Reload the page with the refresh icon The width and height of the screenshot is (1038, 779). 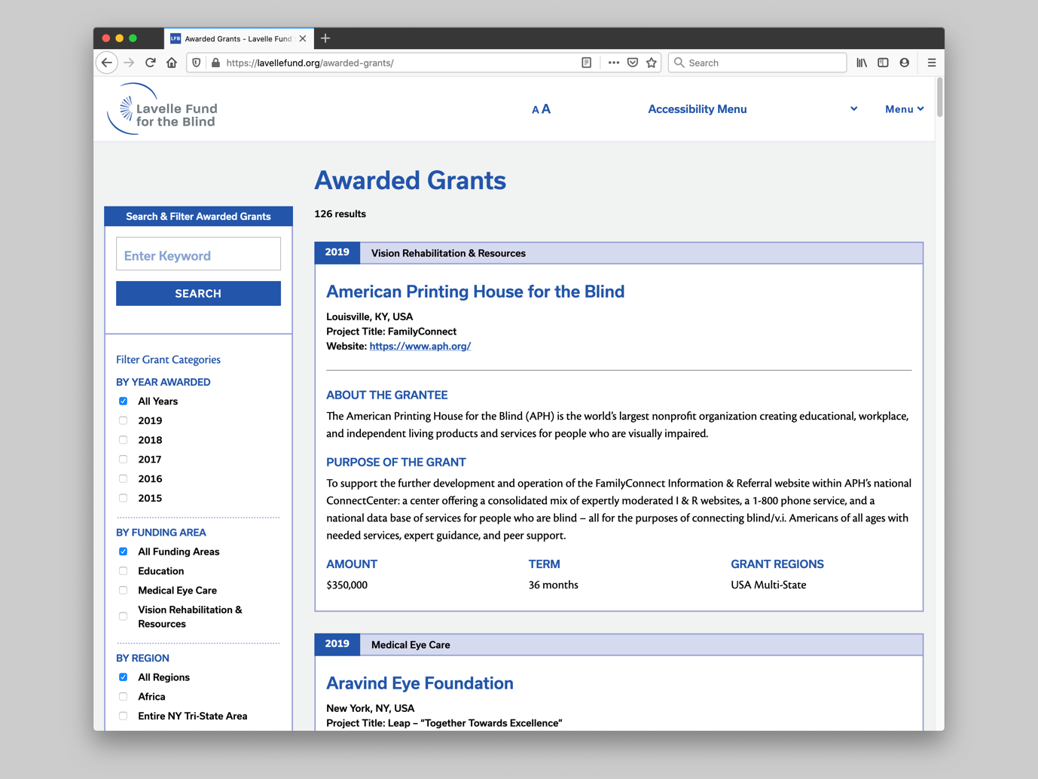pos(151,63)
